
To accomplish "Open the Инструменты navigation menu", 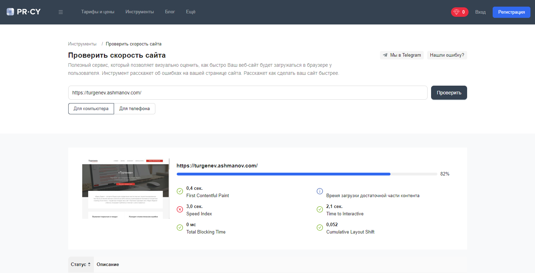I will coord(140,12).
